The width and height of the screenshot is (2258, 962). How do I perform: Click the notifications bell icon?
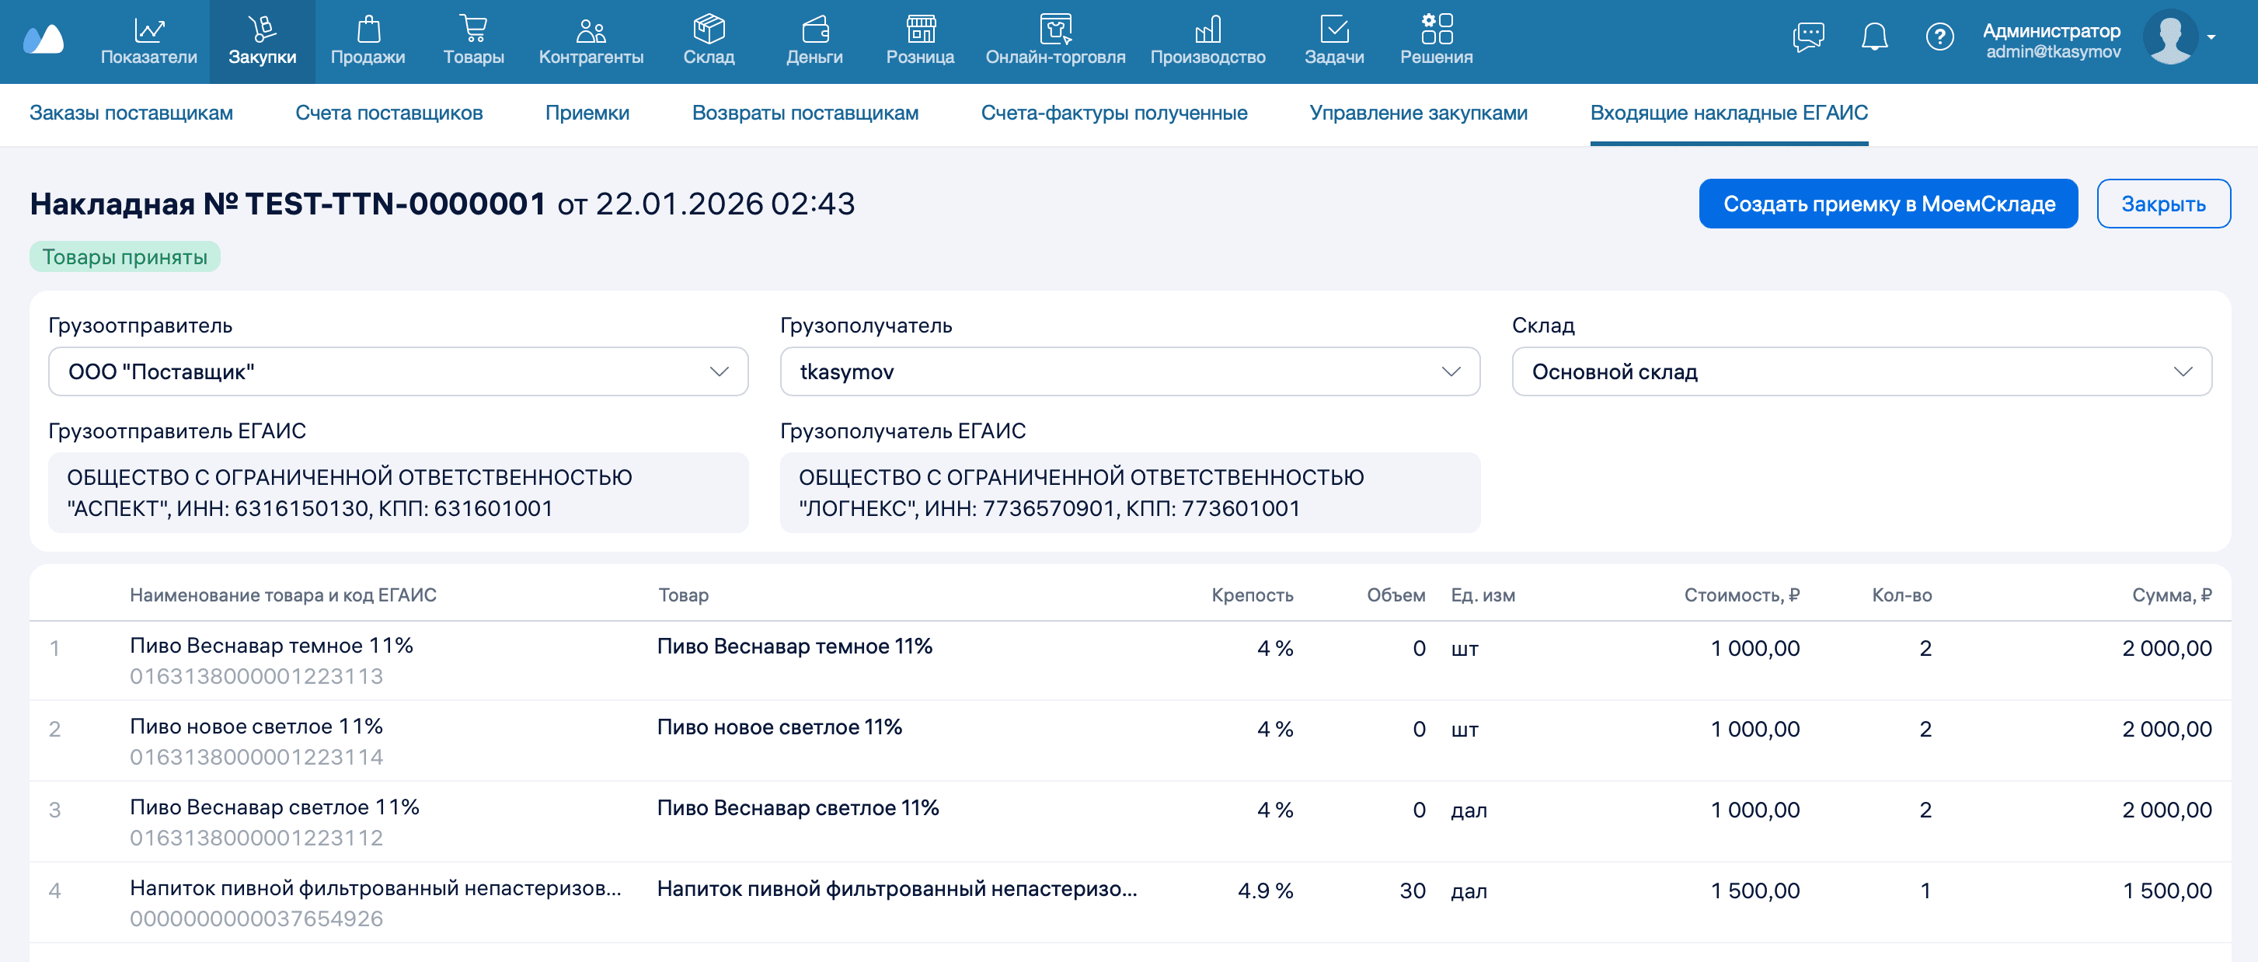click(x=1876, y=38)
